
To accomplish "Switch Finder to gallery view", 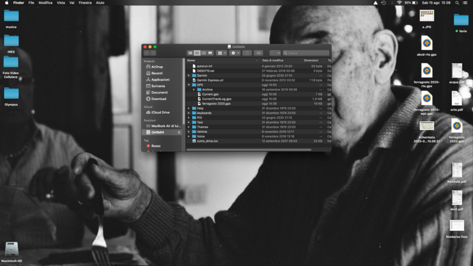I will click(x=210, y=53).
